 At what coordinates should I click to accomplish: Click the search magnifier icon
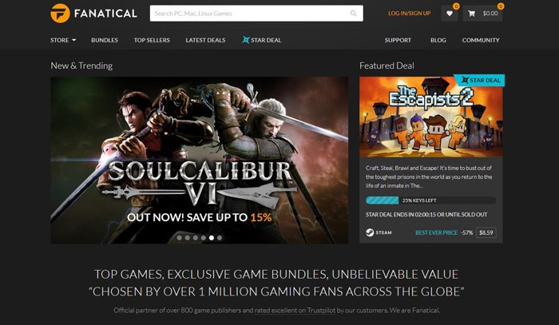tap(353, 14)
